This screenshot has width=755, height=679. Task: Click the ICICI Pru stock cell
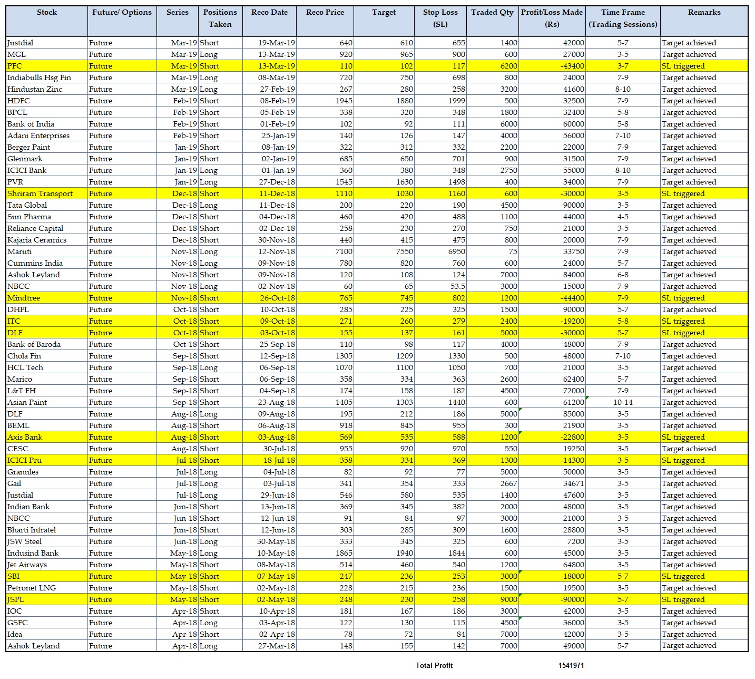tap(47, 460)
